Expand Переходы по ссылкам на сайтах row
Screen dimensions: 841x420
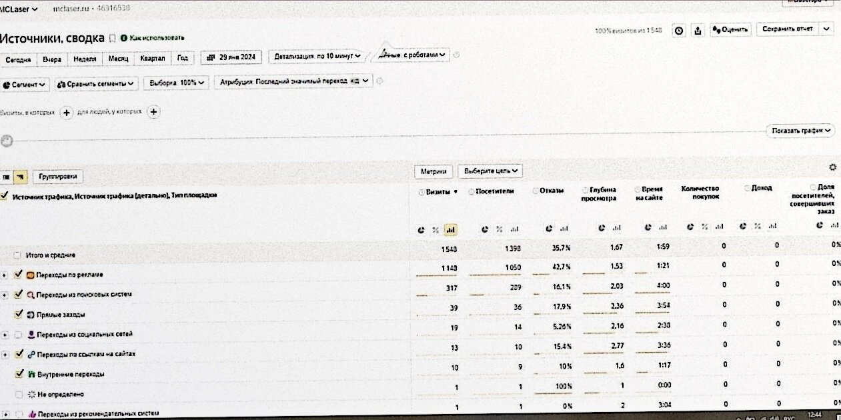point(5,355)
